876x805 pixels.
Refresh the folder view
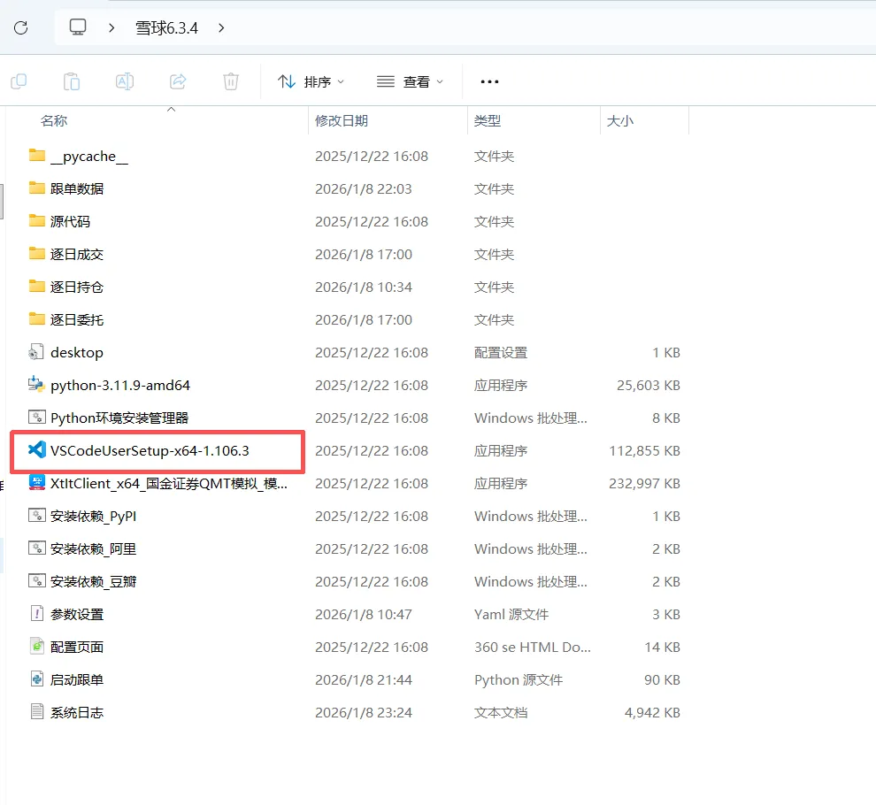[20, 27]
